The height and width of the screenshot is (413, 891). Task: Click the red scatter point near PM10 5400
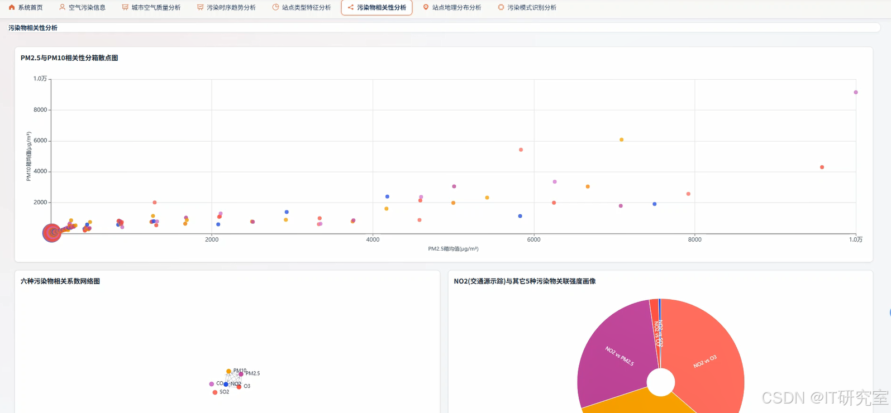click(x=521, y=150)
